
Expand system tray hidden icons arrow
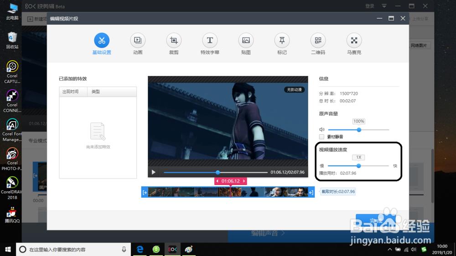click(x=390, y=249)
